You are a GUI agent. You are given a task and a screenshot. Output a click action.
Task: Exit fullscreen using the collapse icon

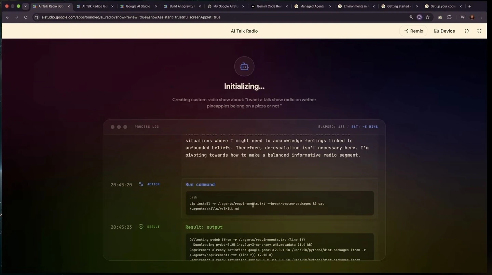coord(479,31)
